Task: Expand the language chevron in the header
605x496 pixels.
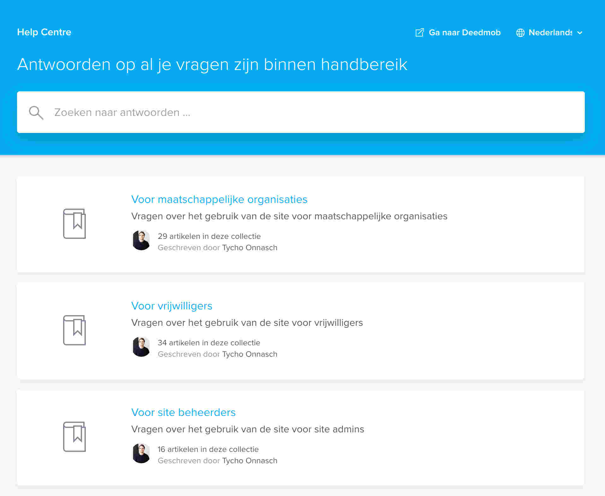Action: pyautogui.click(x=580, y=33)
